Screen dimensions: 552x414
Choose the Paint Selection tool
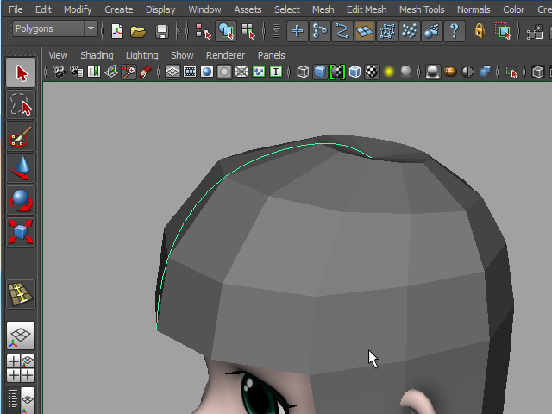point(21,137)
